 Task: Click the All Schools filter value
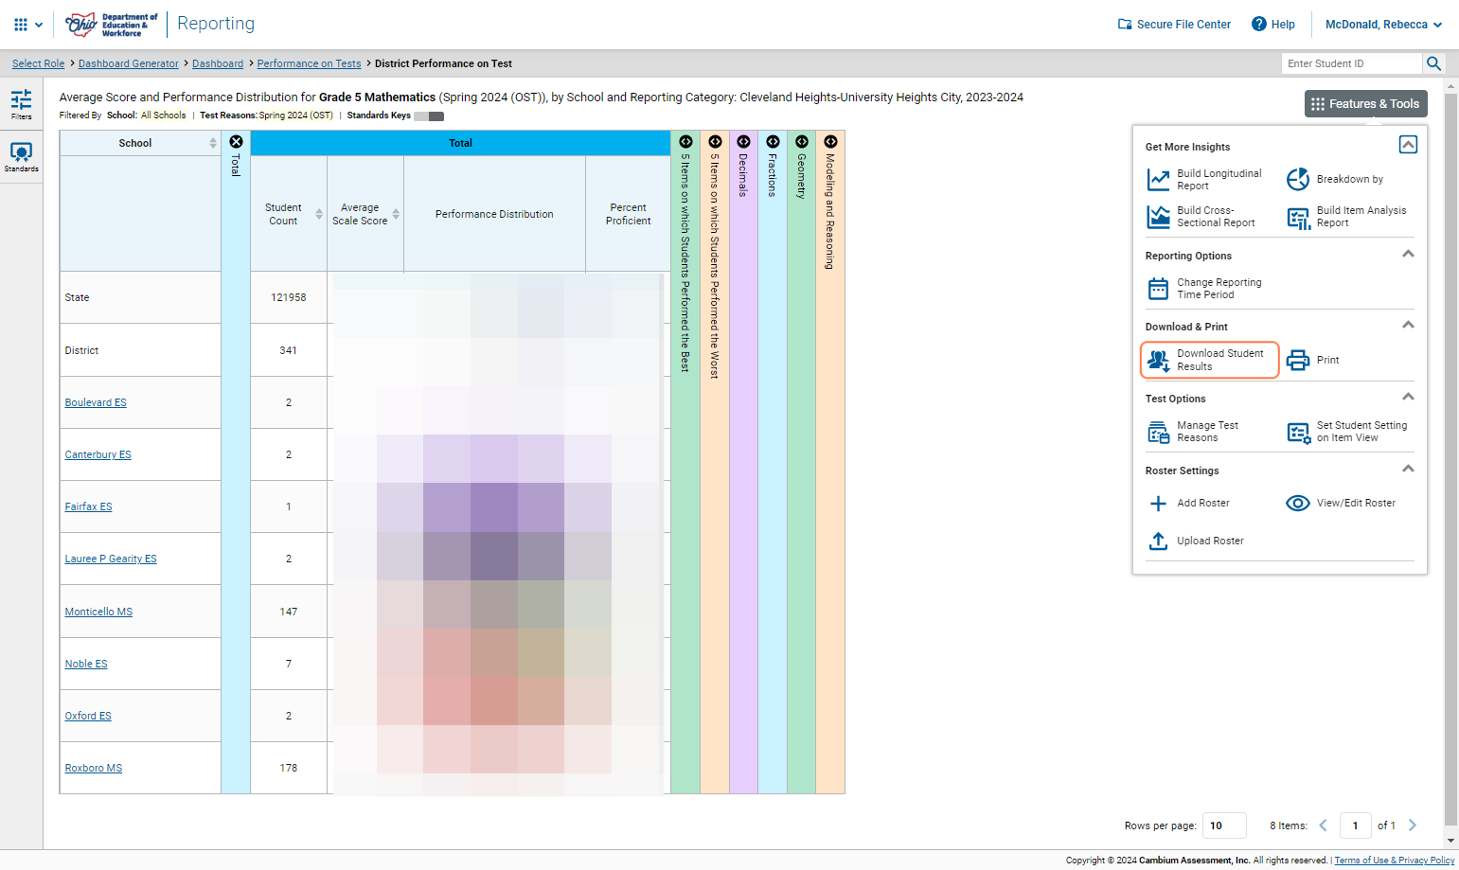pyautogui.click(x=163, y=115)
